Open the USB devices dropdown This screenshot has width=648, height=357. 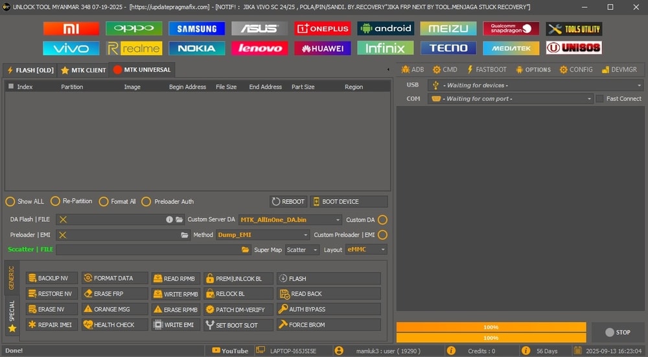pos(535,85)
